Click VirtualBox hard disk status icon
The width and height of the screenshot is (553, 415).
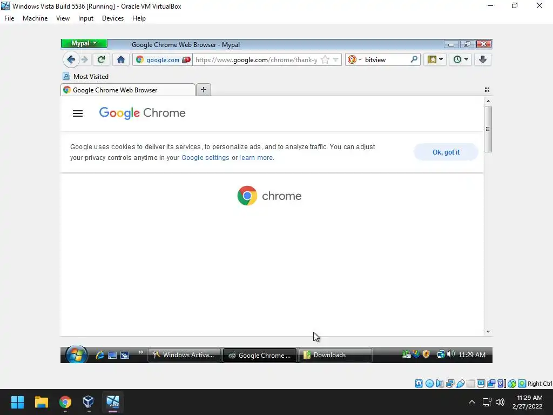(419, 384)
